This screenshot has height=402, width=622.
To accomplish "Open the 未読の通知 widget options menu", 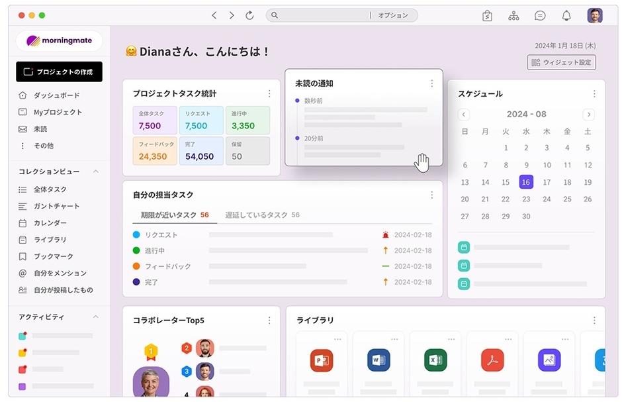I will (432, 83).
